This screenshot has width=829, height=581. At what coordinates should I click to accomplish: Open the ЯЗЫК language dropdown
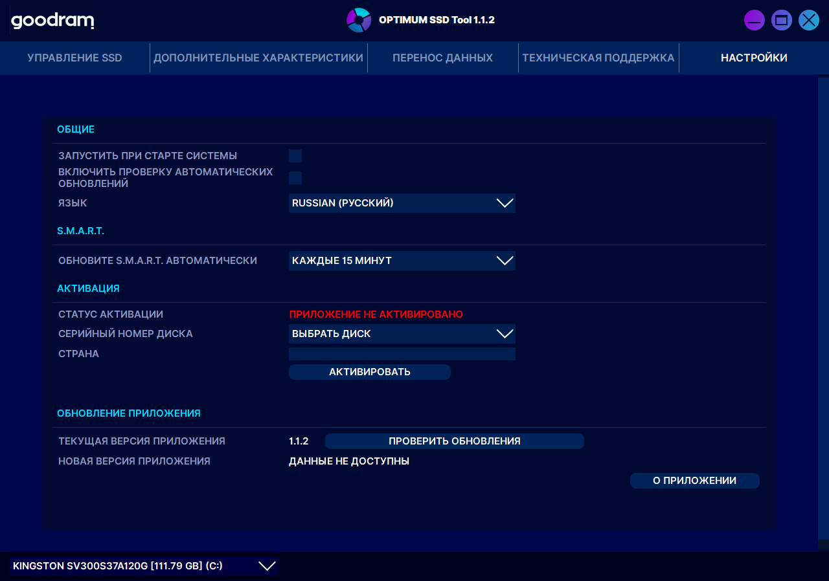click(402, 203)
